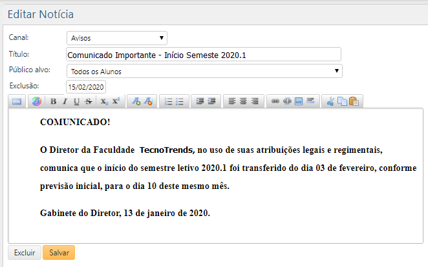Click the Título input field

(204, 54)
